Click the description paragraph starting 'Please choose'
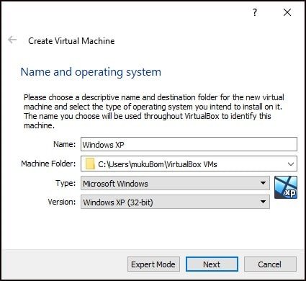Image resolution: width=306 pixels, height=281 pixels. pos(153,111)
